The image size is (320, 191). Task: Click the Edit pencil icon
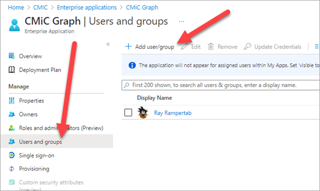tap(185, 46)
